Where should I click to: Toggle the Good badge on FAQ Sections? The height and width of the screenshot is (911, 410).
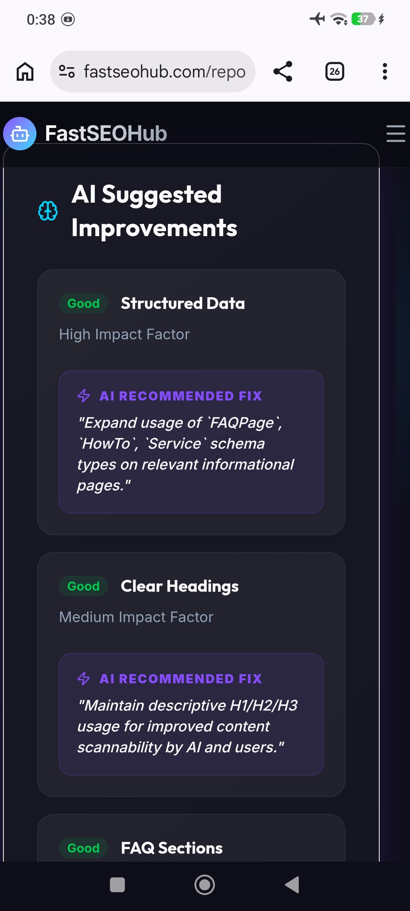coord(83,848)
